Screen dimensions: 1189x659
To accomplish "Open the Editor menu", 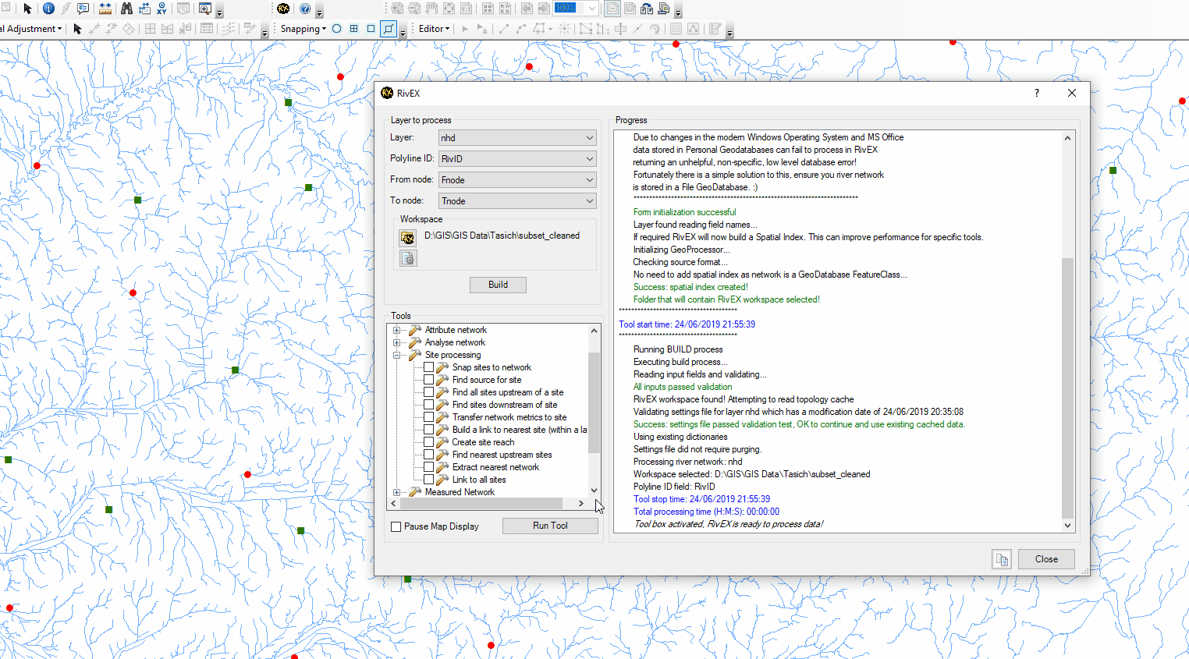I will [435, 29].
